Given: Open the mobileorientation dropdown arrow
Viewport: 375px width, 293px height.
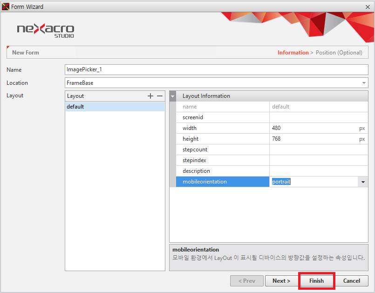Looking at the screenshot, I should coord(363,182).
